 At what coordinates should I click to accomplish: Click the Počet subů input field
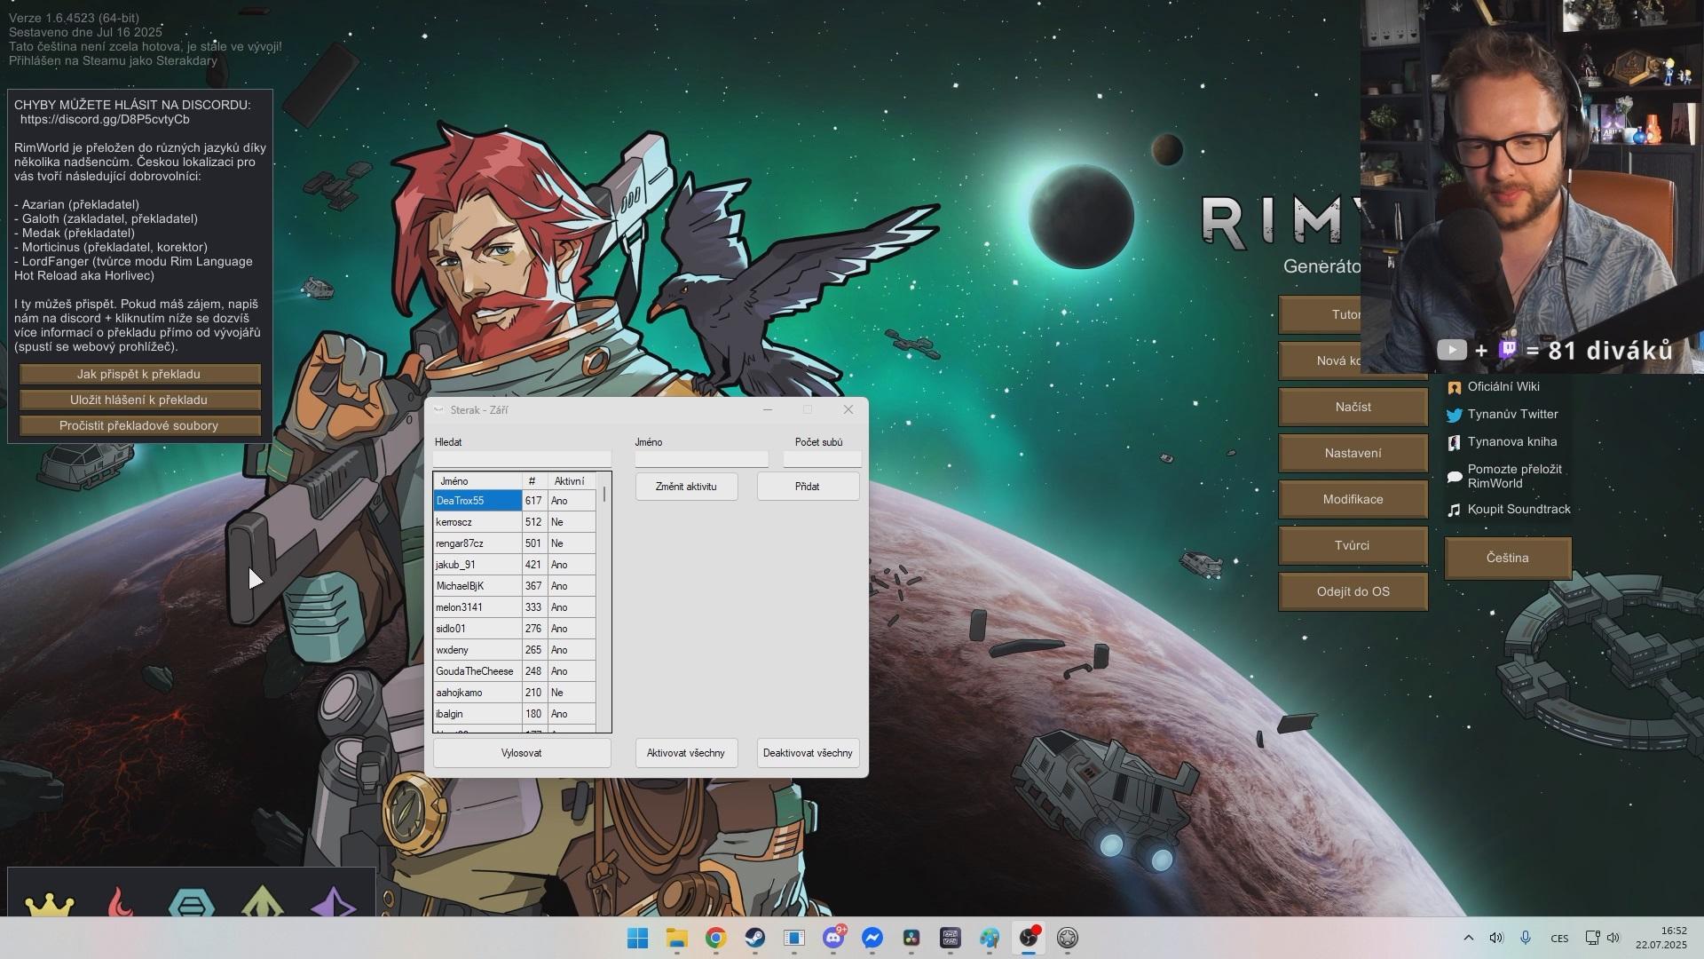coord(822,459)
